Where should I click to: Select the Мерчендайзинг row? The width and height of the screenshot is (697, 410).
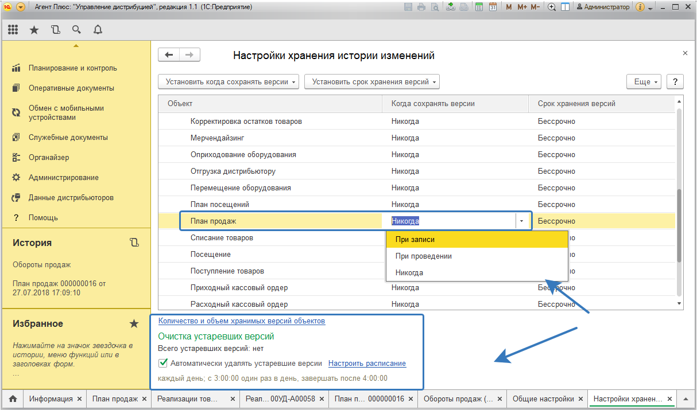coord(417,138)
